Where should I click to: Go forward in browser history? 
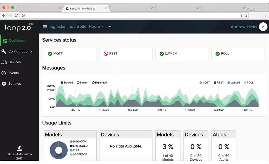[10, 16]
